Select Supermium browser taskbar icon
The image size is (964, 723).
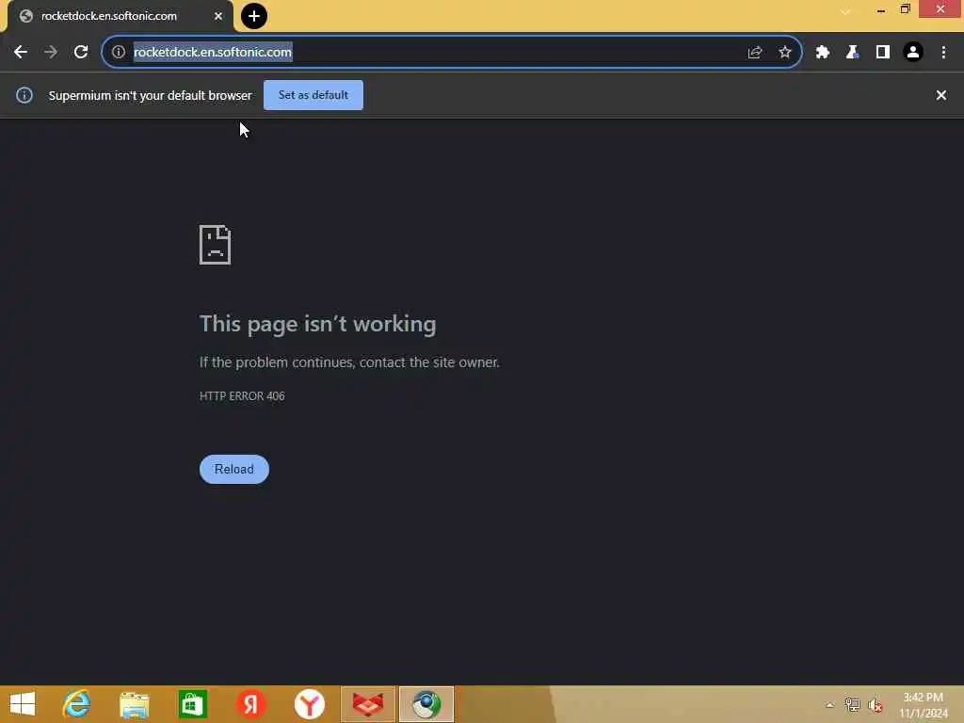(x=426, y=704)
